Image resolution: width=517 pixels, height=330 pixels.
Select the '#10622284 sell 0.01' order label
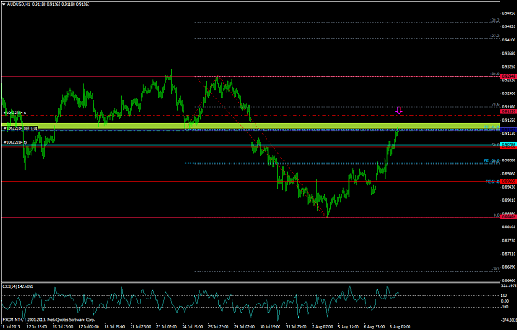coord(21,128)
